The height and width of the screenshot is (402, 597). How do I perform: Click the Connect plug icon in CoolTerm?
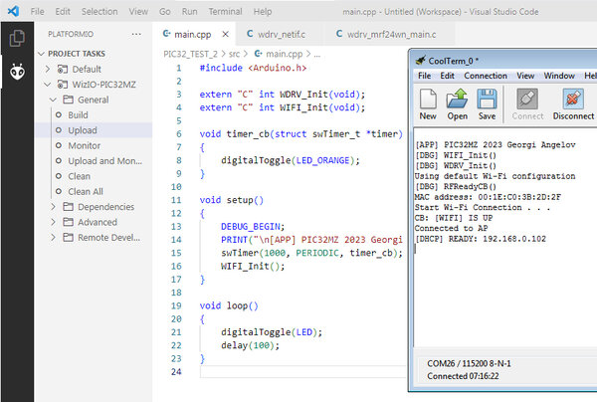(x=527, y=99)
